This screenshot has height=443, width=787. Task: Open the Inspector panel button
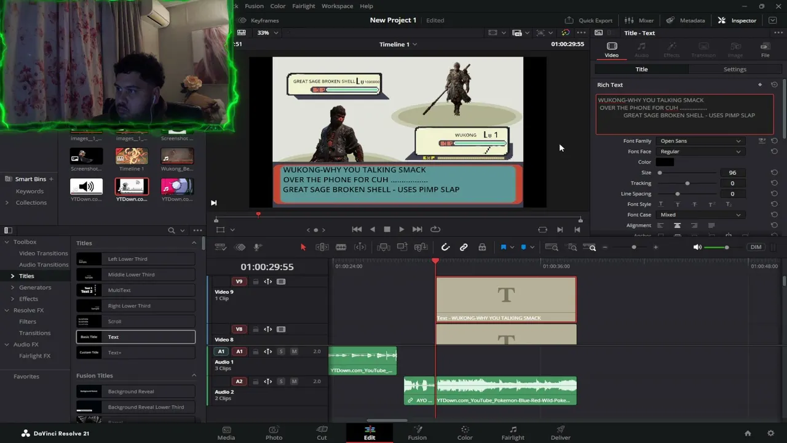click(737, 20)
